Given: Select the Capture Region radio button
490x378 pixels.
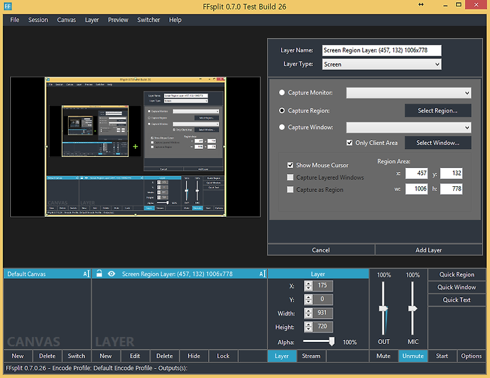Looking at the screenshot, I should tap(282, 111).
